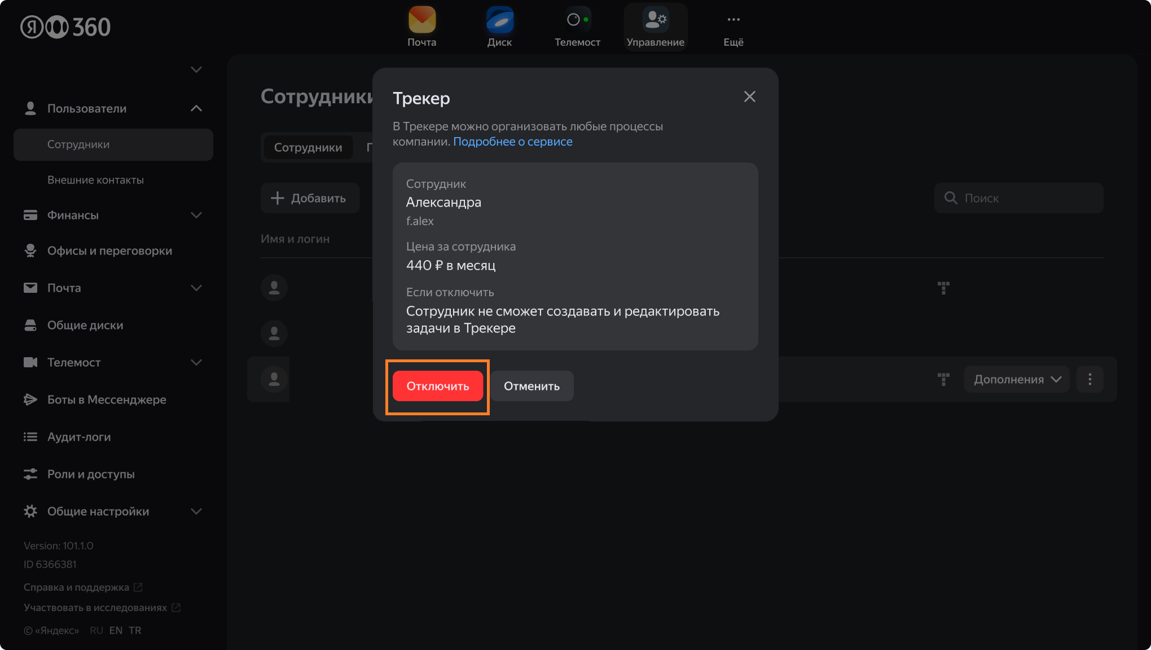Expand the organization selector chevron
Viewport: 1151px width, 650px height.
(x=196, y=69)
